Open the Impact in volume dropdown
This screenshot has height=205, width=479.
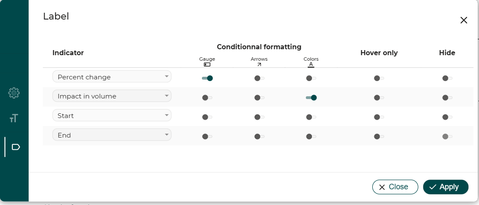pos(112,96)
